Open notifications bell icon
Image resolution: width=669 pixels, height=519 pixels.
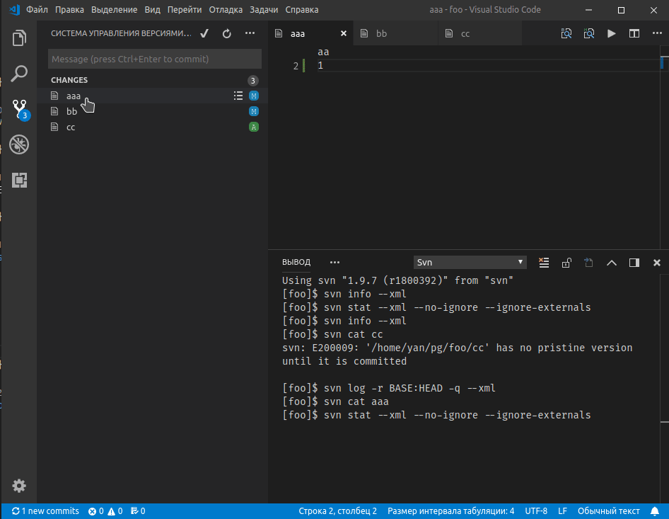click(x=654, y=511)
